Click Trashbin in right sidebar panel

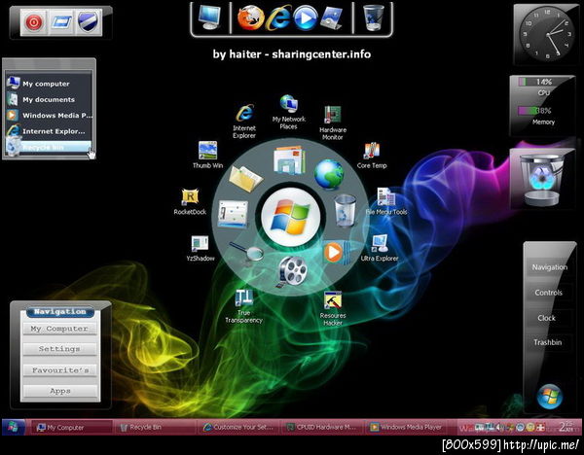pyautogui.click(x=547, y=342)
